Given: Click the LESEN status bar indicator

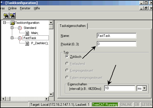Looking at the screenshot, I should [147, 105].
